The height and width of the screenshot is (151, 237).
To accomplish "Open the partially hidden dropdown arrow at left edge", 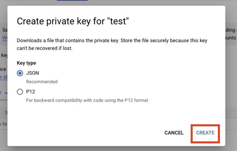I will pyautogui.click(x=6, y=93).
